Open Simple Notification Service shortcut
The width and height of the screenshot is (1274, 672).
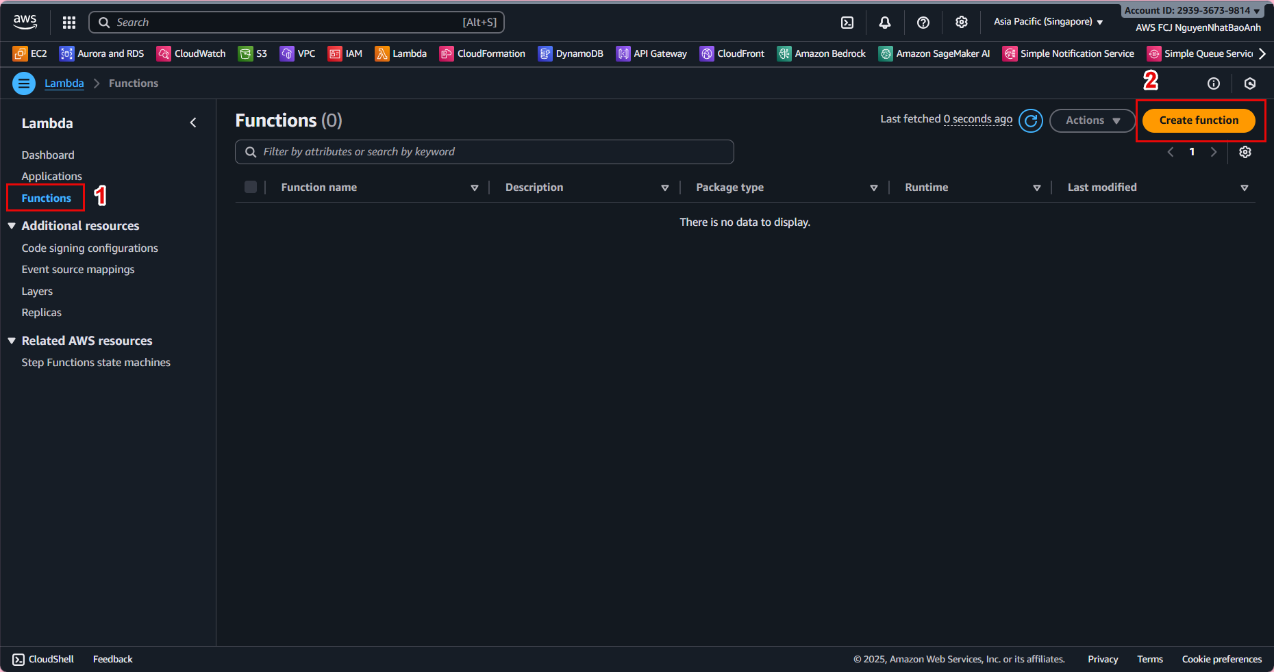click(x=1069, y=53)
